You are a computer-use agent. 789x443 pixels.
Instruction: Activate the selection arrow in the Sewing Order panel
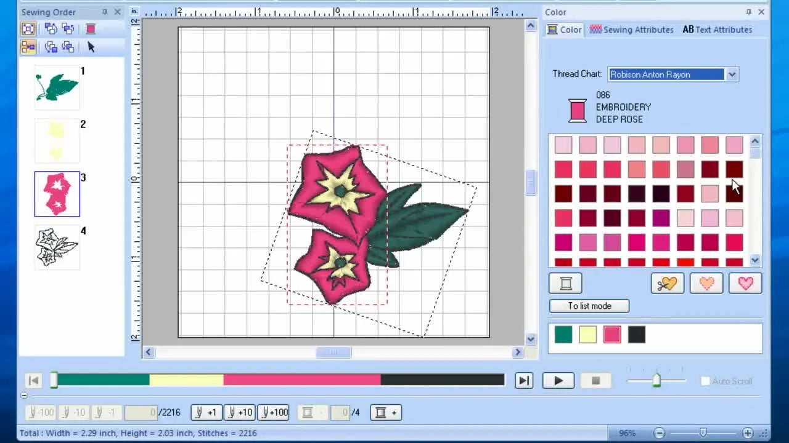[90, 47]
